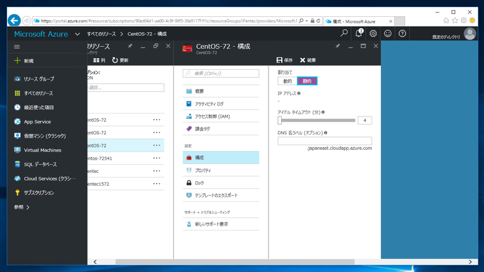Click the DNS 名ラベル info icon

tap(326, 133)
